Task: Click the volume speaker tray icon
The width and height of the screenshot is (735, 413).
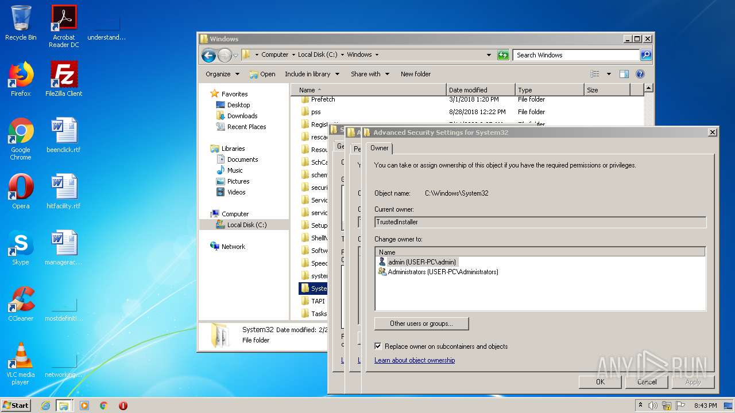Action: point(653,406)
